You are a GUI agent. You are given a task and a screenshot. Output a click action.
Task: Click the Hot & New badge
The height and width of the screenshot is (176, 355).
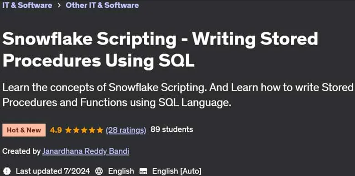pyautogui.click(x=24, y=130)
